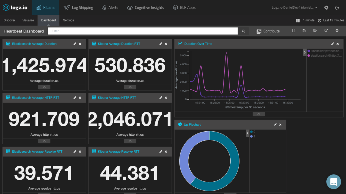The width and height of the screenshot is (346, 194).
Task: Open the Last 15 minutes time picker
Action: tap(331, 20)
